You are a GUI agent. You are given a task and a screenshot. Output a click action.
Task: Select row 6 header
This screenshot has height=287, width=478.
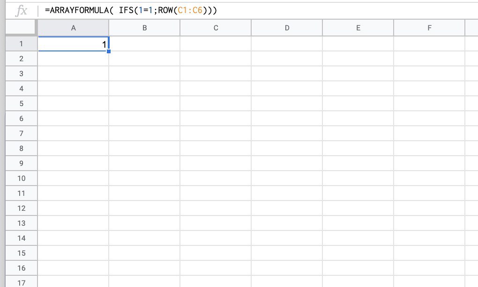tap(22, 119)
